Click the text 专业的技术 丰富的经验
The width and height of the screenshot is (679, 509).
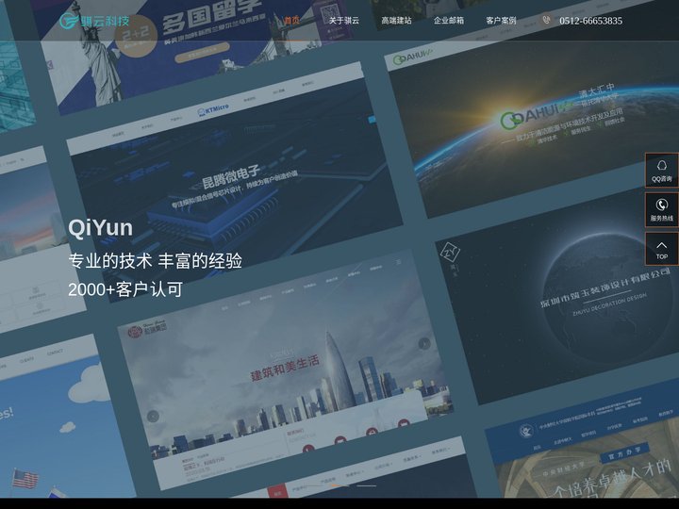[x=155, y=261]
